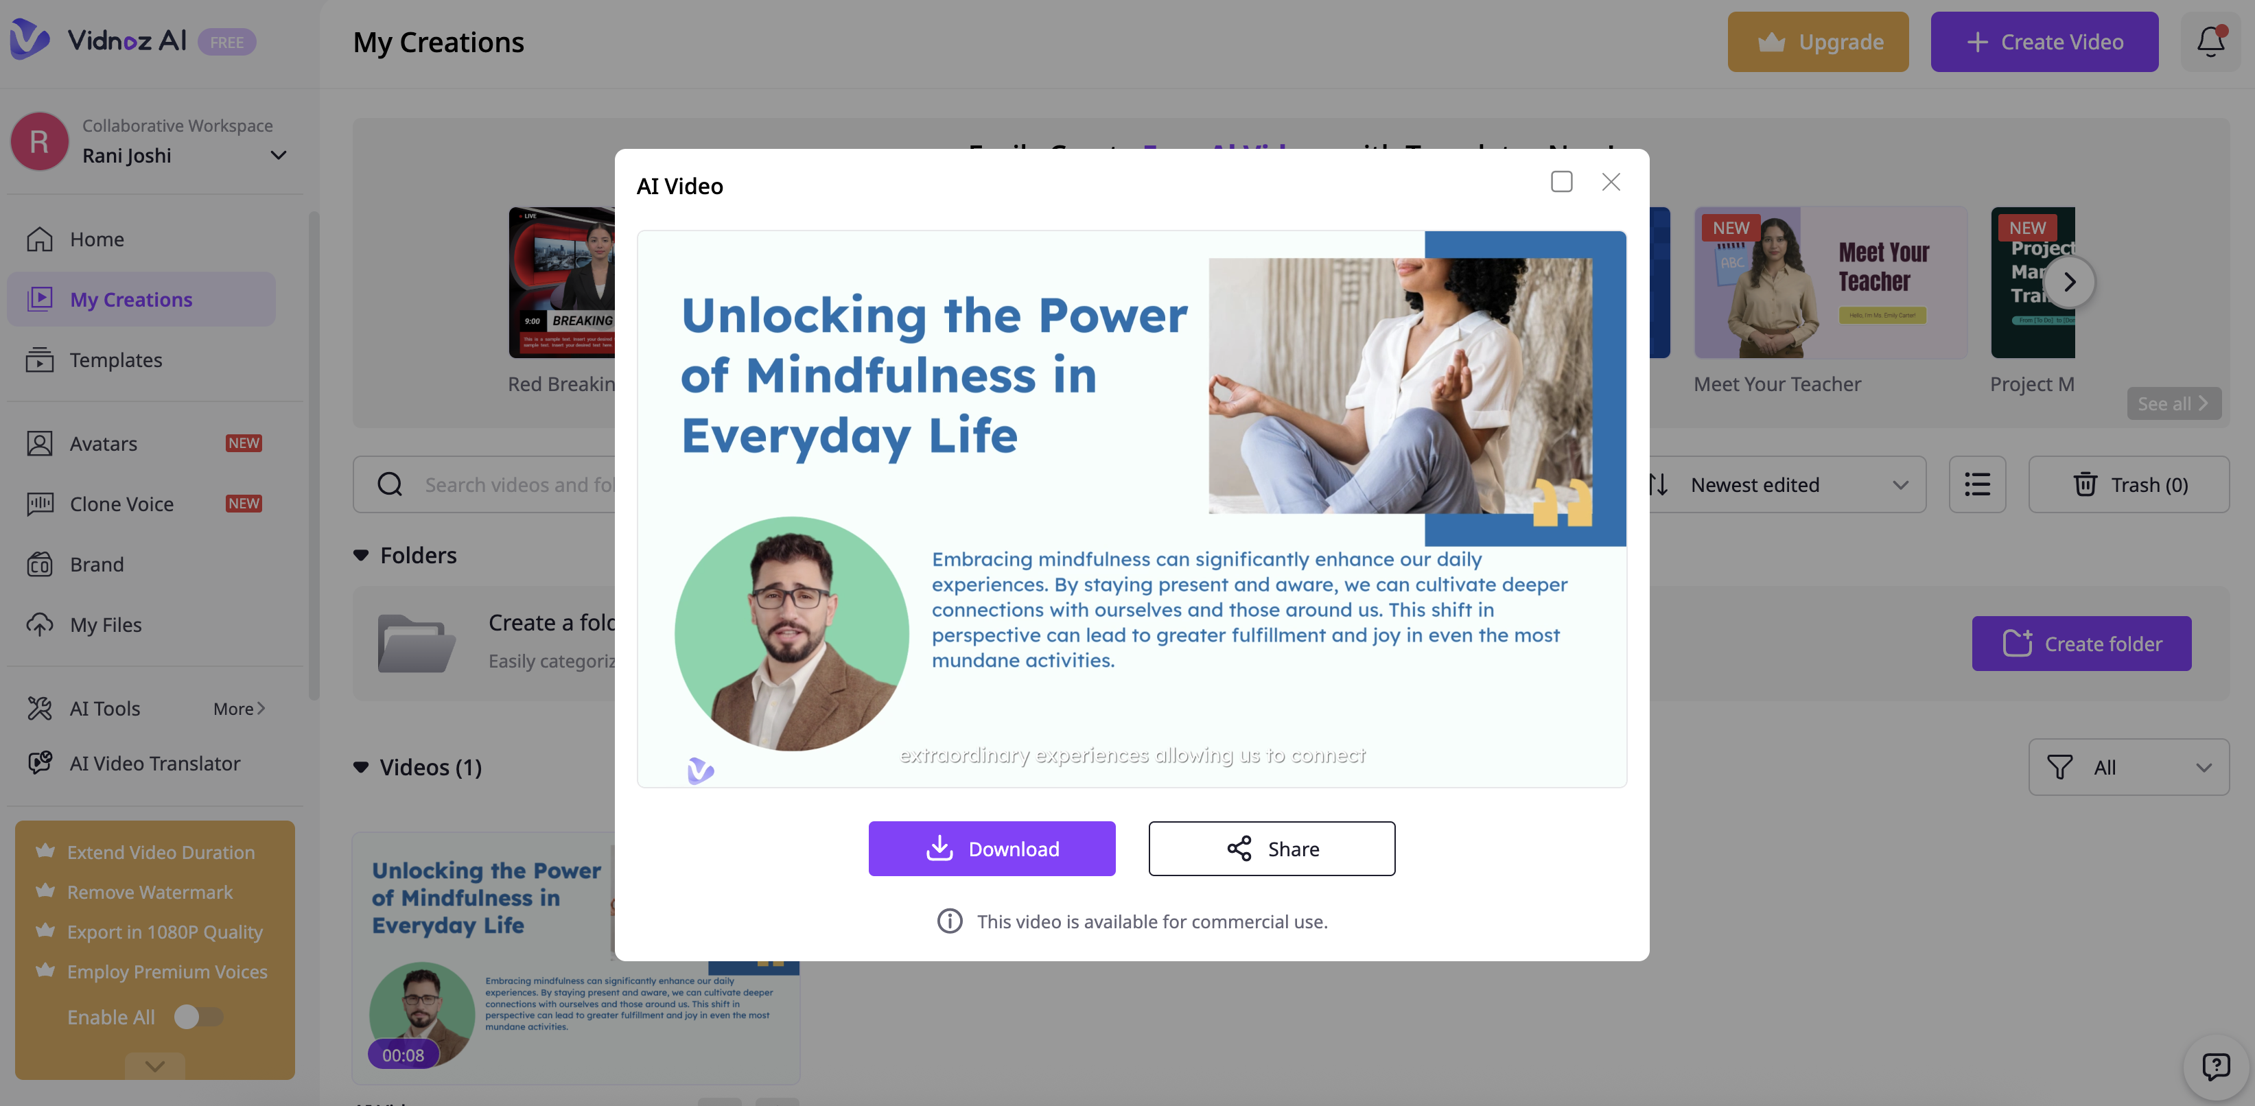The height and width of the screenshot is (1106, 2255).
Task: Collapse the Folders section
Action: (x=362, y=555)
